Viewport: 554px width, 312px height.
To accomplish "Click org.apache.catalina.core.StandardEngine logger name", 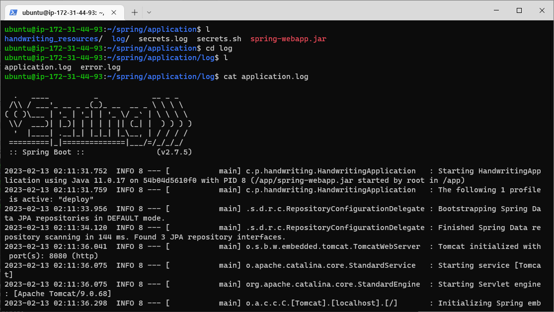I will coord(333,285).
